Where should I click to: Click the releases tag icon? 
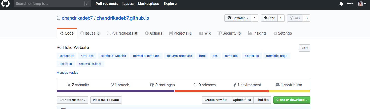point(195,85)
